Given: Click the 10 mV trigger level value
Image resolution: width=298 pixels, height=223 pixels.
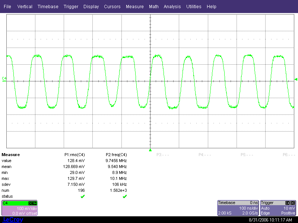Looking at the screenshot, I should pos(289,208).
